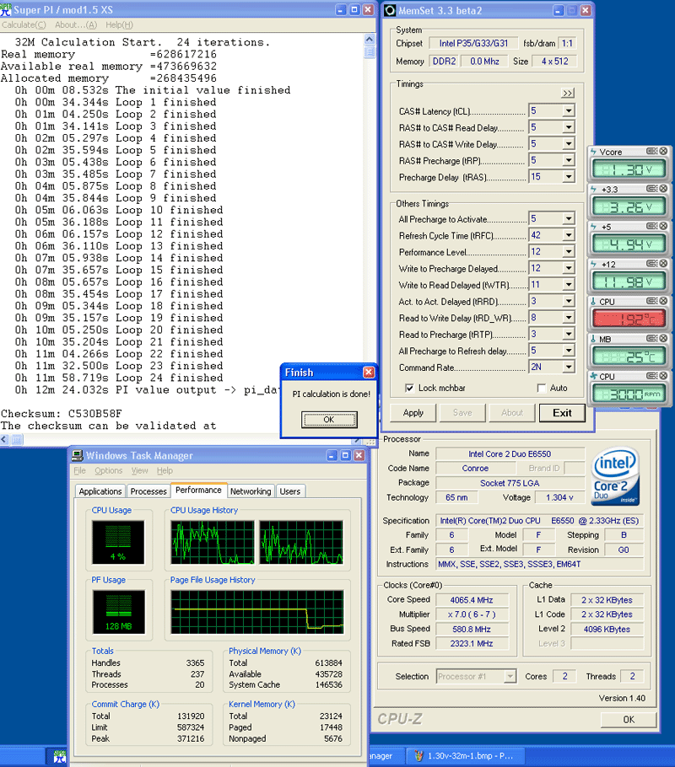Switch to the Processes tab

tap(148, 491)
